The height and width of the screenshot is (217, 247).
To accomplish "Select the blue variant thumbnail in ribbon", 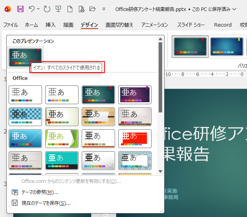I will point(227,47).
